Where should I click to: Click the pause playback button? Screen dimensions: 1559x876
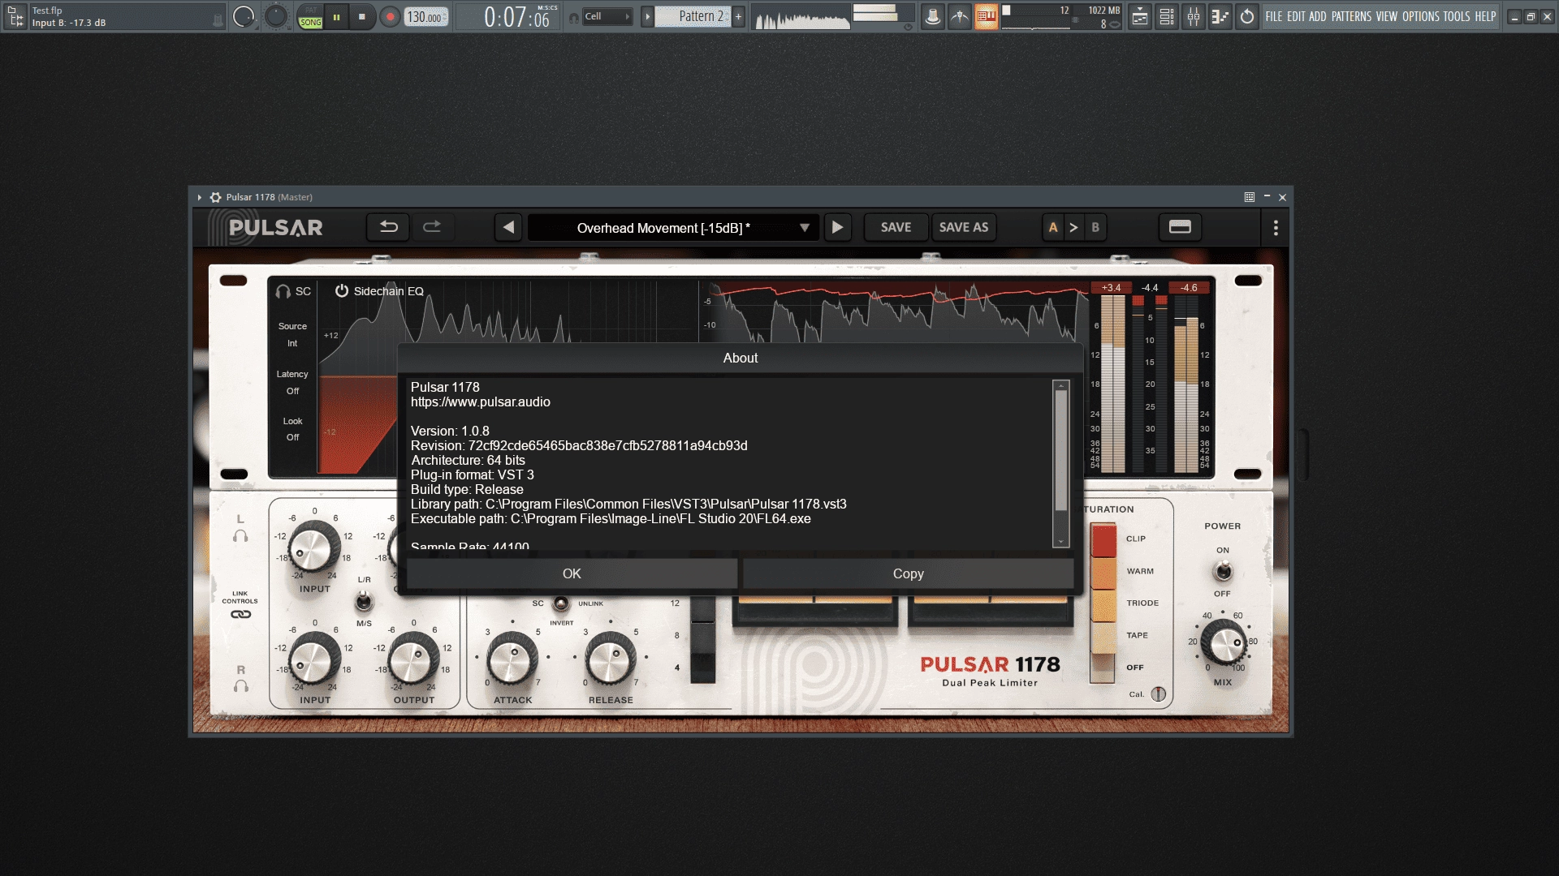[336, 17]
